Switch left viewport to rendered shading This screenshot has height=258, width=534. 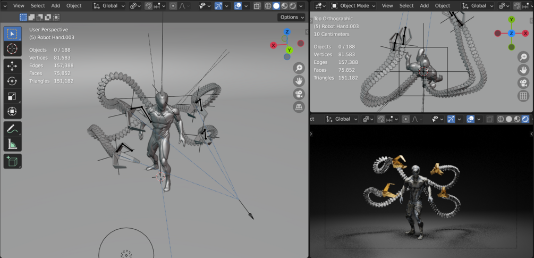pyautogui.click(x=293, y=6)
